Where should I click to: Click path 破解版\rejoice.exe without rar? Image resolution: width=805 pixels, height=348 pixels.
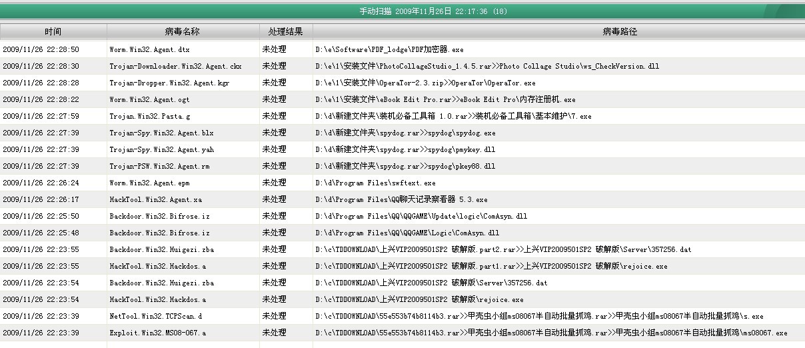click(419, 299)
